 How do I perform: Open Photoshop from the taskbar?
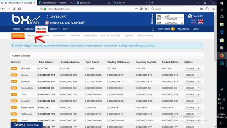(x=222, y=63)
